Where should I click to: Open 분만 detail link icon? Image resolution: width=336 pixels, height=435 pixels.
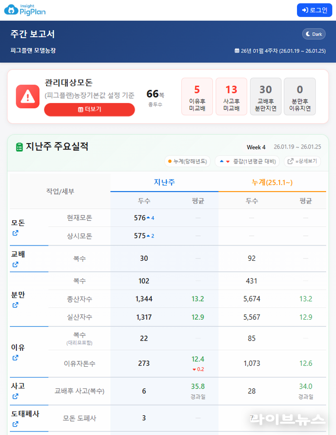15,305
